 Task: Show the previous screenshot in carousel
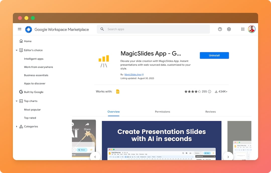pos(95,157)
